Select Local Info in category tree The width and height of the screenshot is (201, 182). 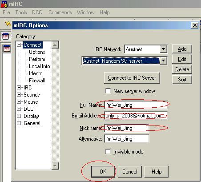point(40,66)
